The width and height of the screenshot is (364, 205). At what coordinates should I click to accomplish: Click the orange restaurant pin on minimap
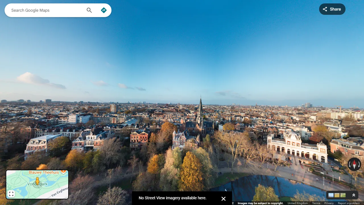pyautogui.click(x=63, y=171)
